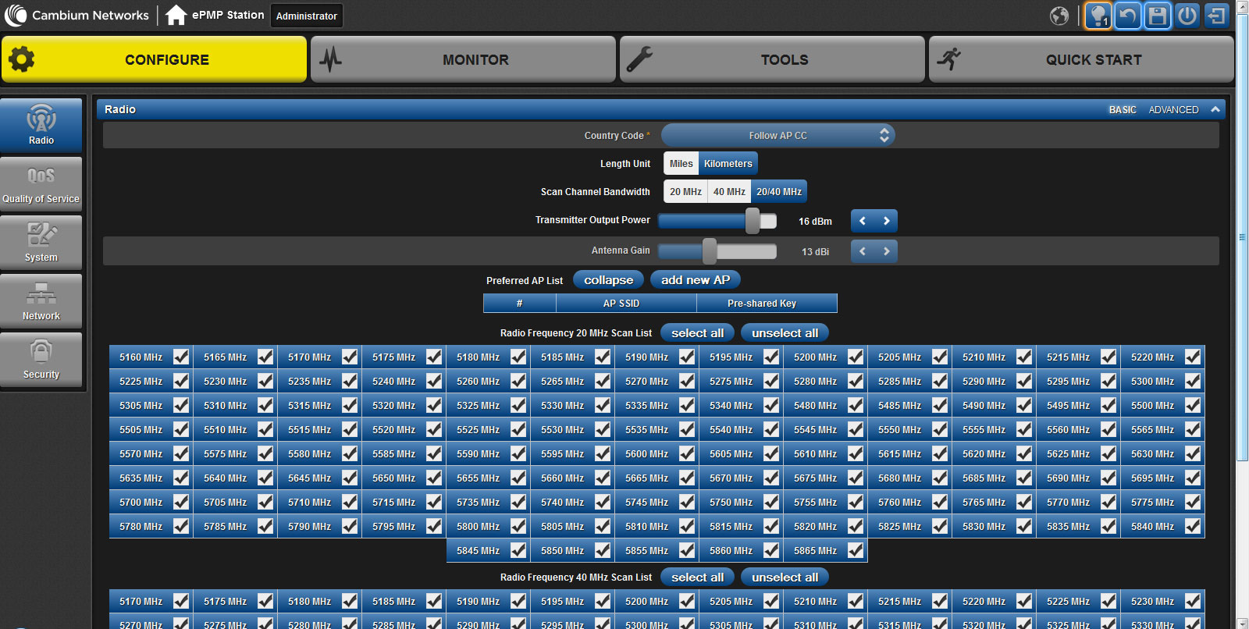Collapse the Preferred AP List
This screenshot has height=629, width=1249.
[x=608, y=280]
